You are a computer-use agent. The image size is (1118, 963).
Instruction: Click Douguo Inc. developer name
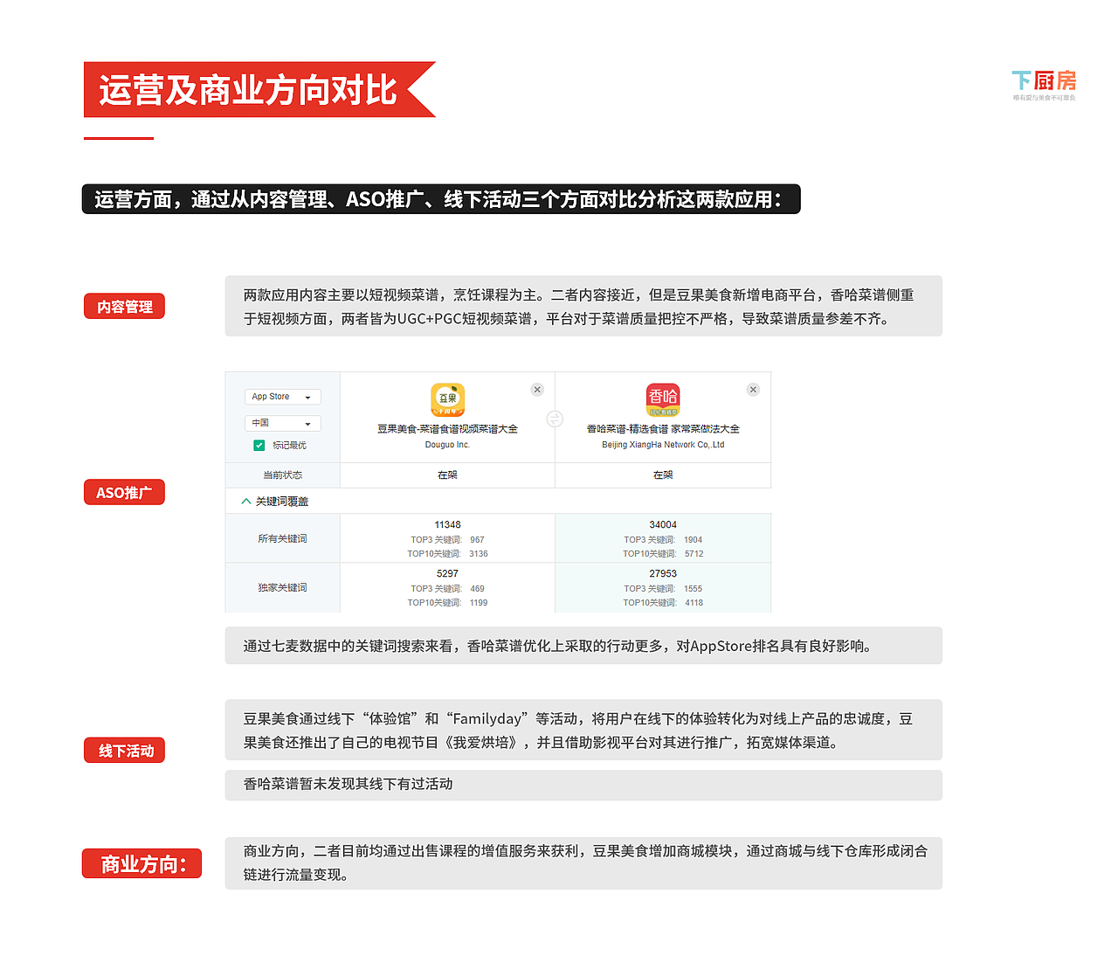pos(447,444)
